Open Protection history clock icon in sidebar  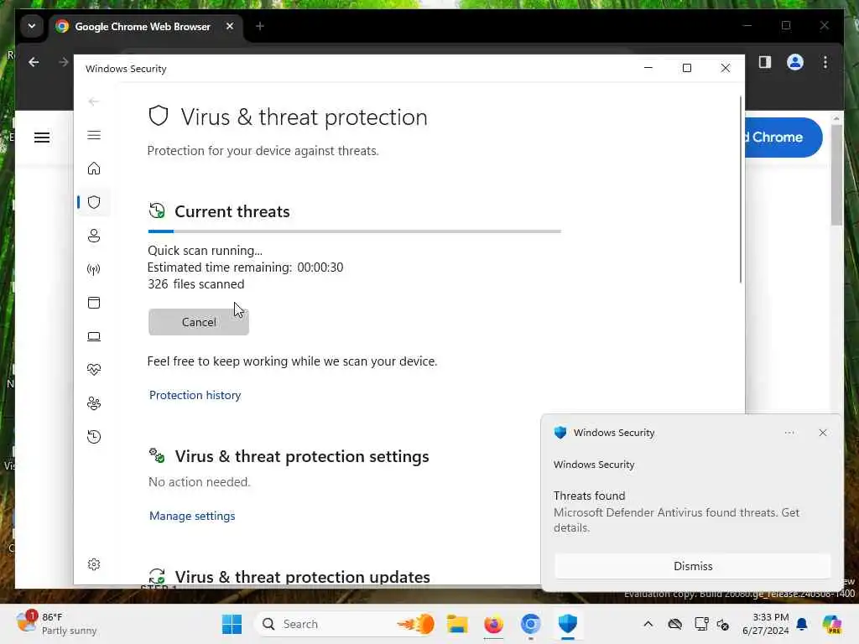(94, 437)
